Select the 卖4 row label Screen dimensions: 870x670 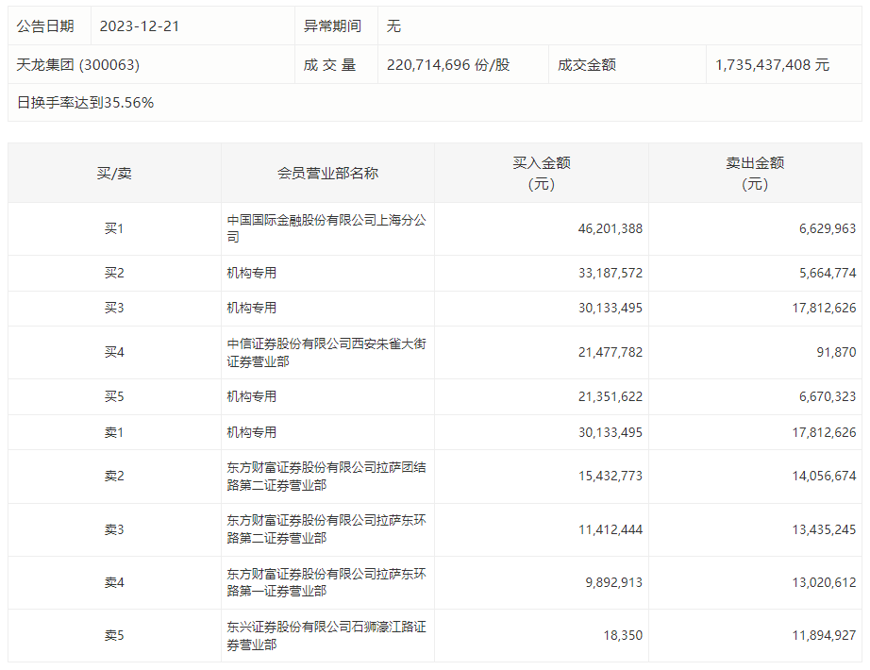pyautogui.click(x=114, y=583)
